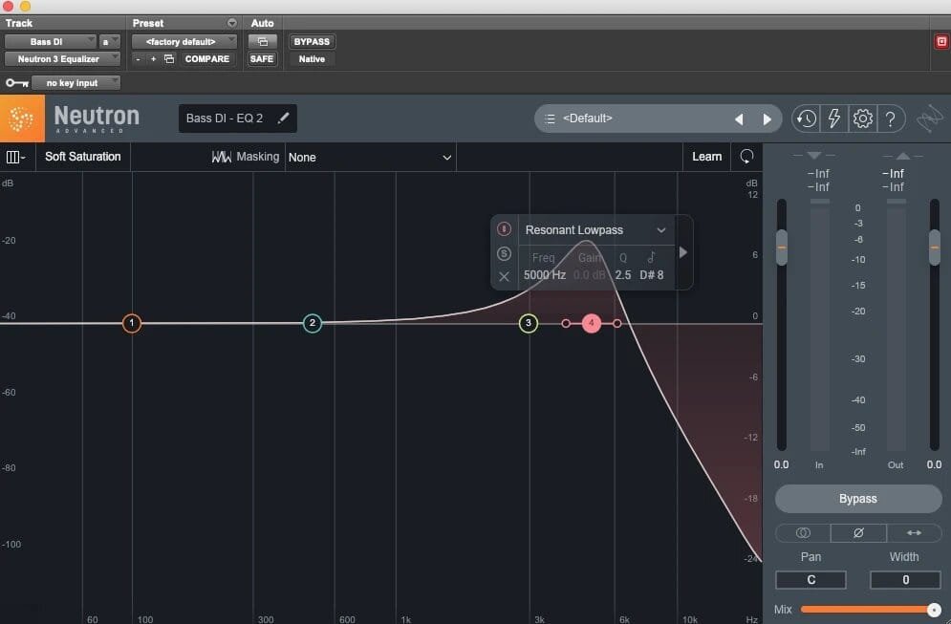Toggle band 4 power button
The width and height of the screenshot is (951, 624).
pyautogui.click(x=504, y=228)
